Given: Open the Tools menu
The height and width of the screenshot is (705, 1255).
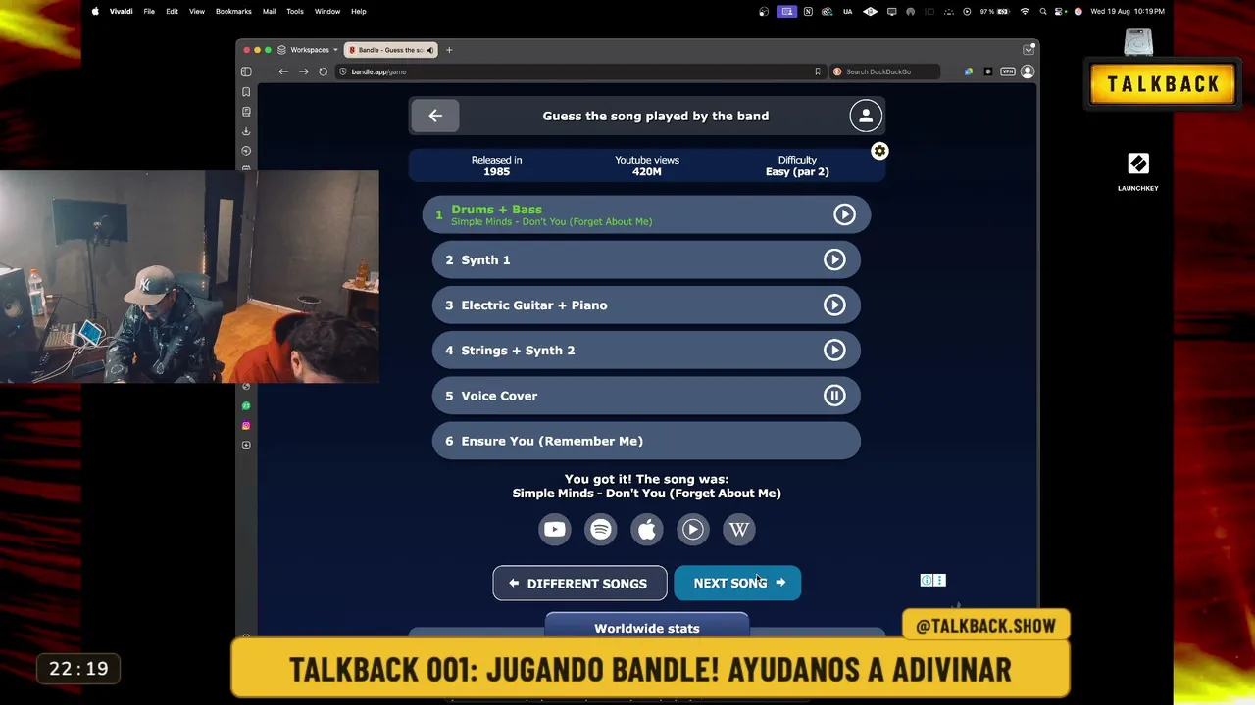Looking at the screenshot, I should tap(295, 12).
